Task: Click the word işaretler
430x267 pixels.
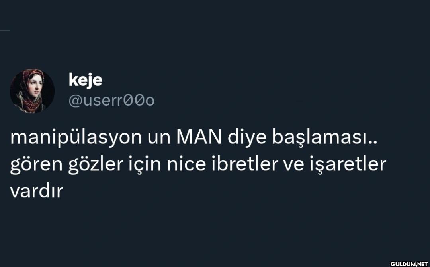Action: click(x=348, y=164)
